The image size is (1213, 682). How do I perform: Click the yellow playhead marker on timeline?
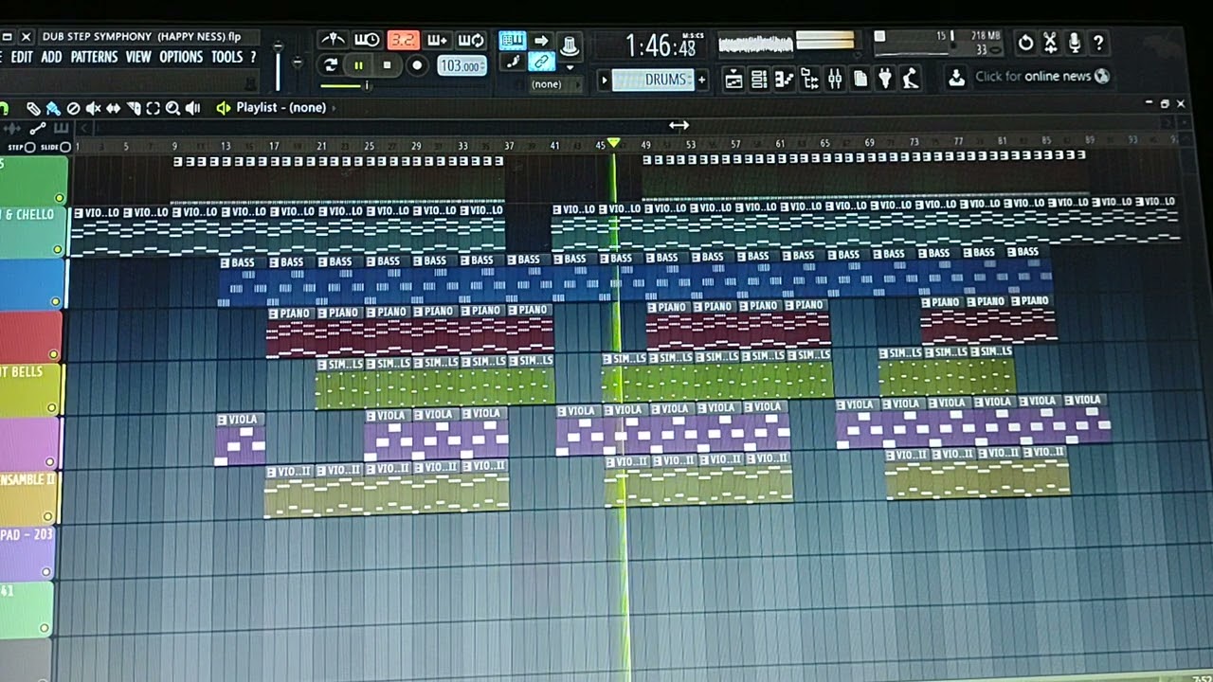pyautogui.click(x=614, y=143)
